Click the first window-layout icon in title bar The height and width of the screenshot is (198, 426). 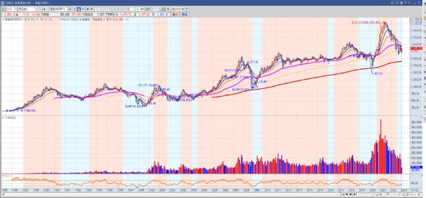click(x=392, y=3)
